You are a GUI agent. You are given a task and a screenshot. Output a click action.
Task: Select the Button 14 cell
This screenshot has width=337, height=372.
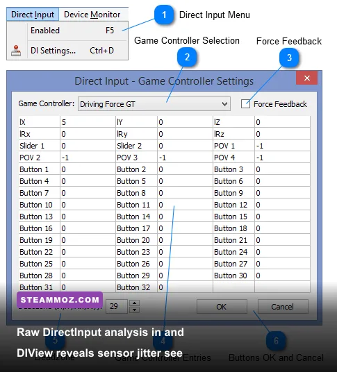[137, 217]
